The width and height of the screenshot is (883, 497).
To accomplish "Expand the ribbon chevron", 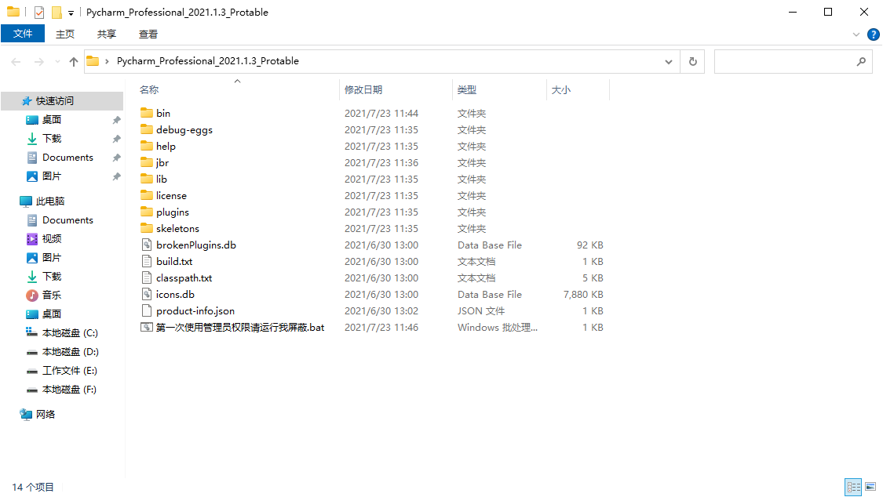I will (856, 34).
